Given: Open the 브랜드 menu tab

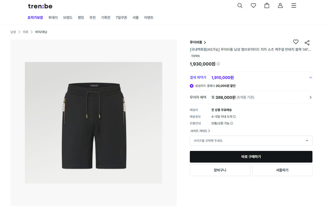Looking at the screenshot, I should click(68, 18).
